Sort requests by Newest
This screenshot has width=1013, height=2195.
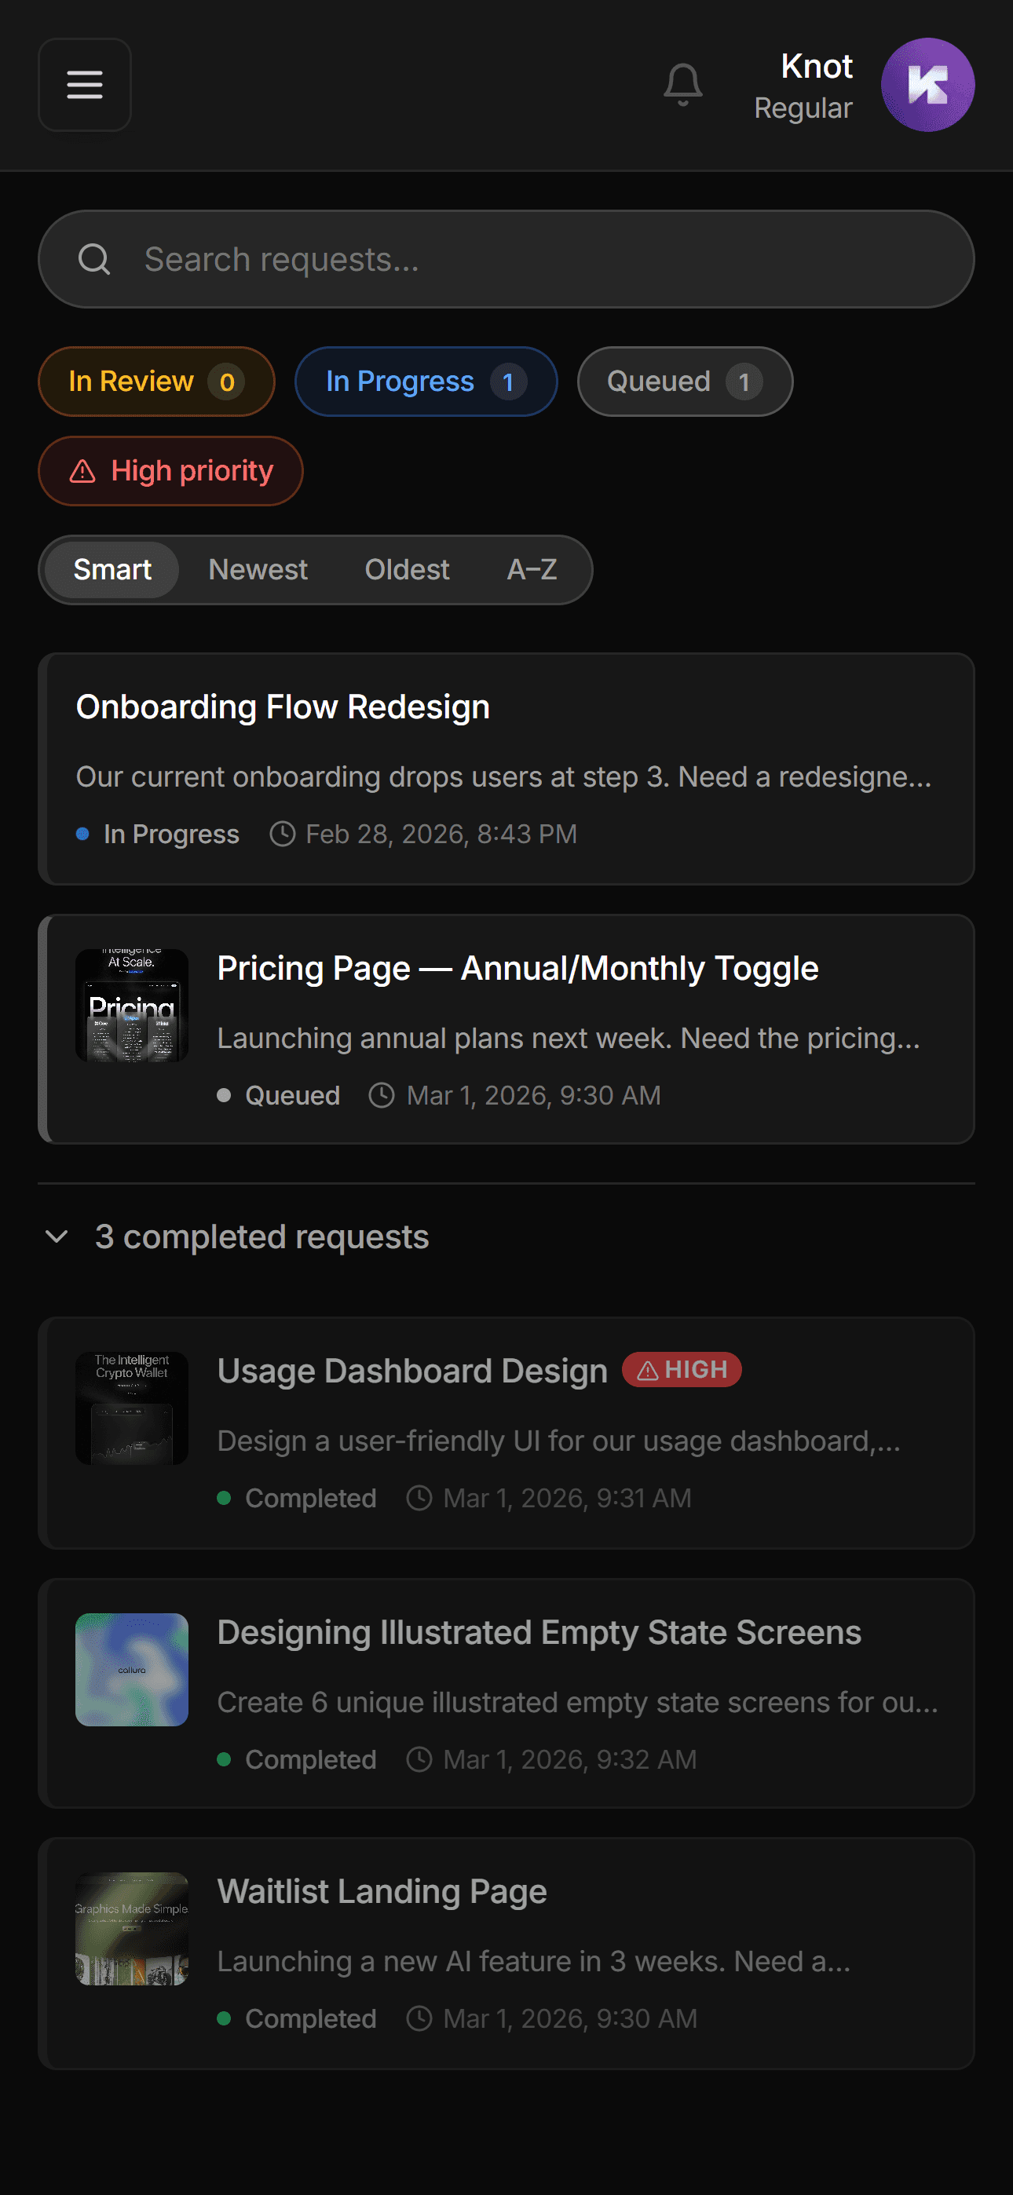click(x=258, y=569)
